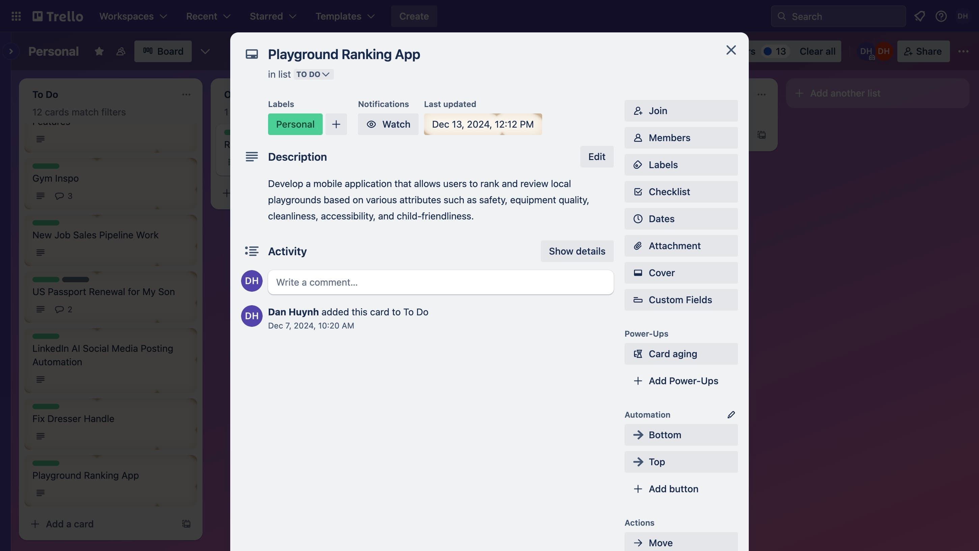
Task: Open the Templates dropdown menu
Action: tap(345, 16)
